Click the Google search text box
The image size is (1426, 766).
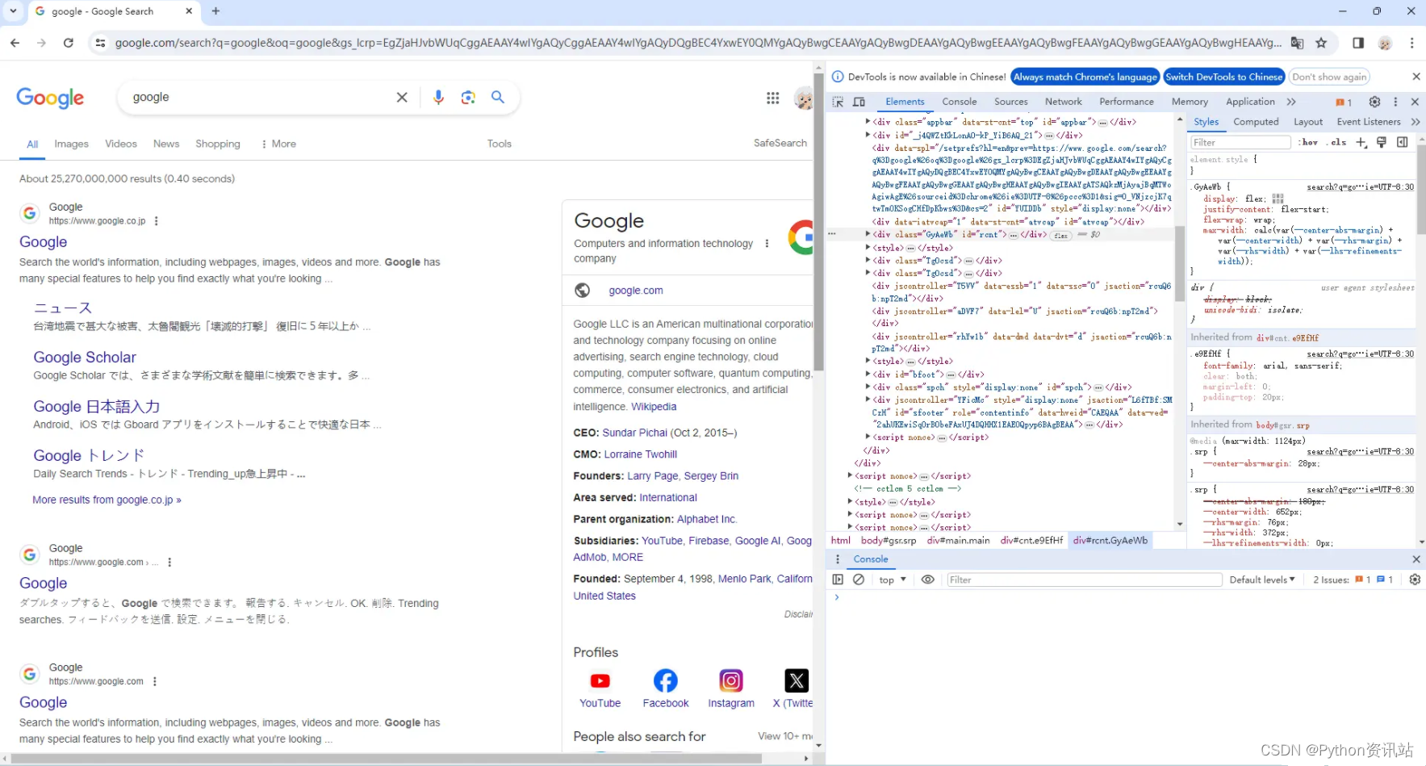[260, 97]
